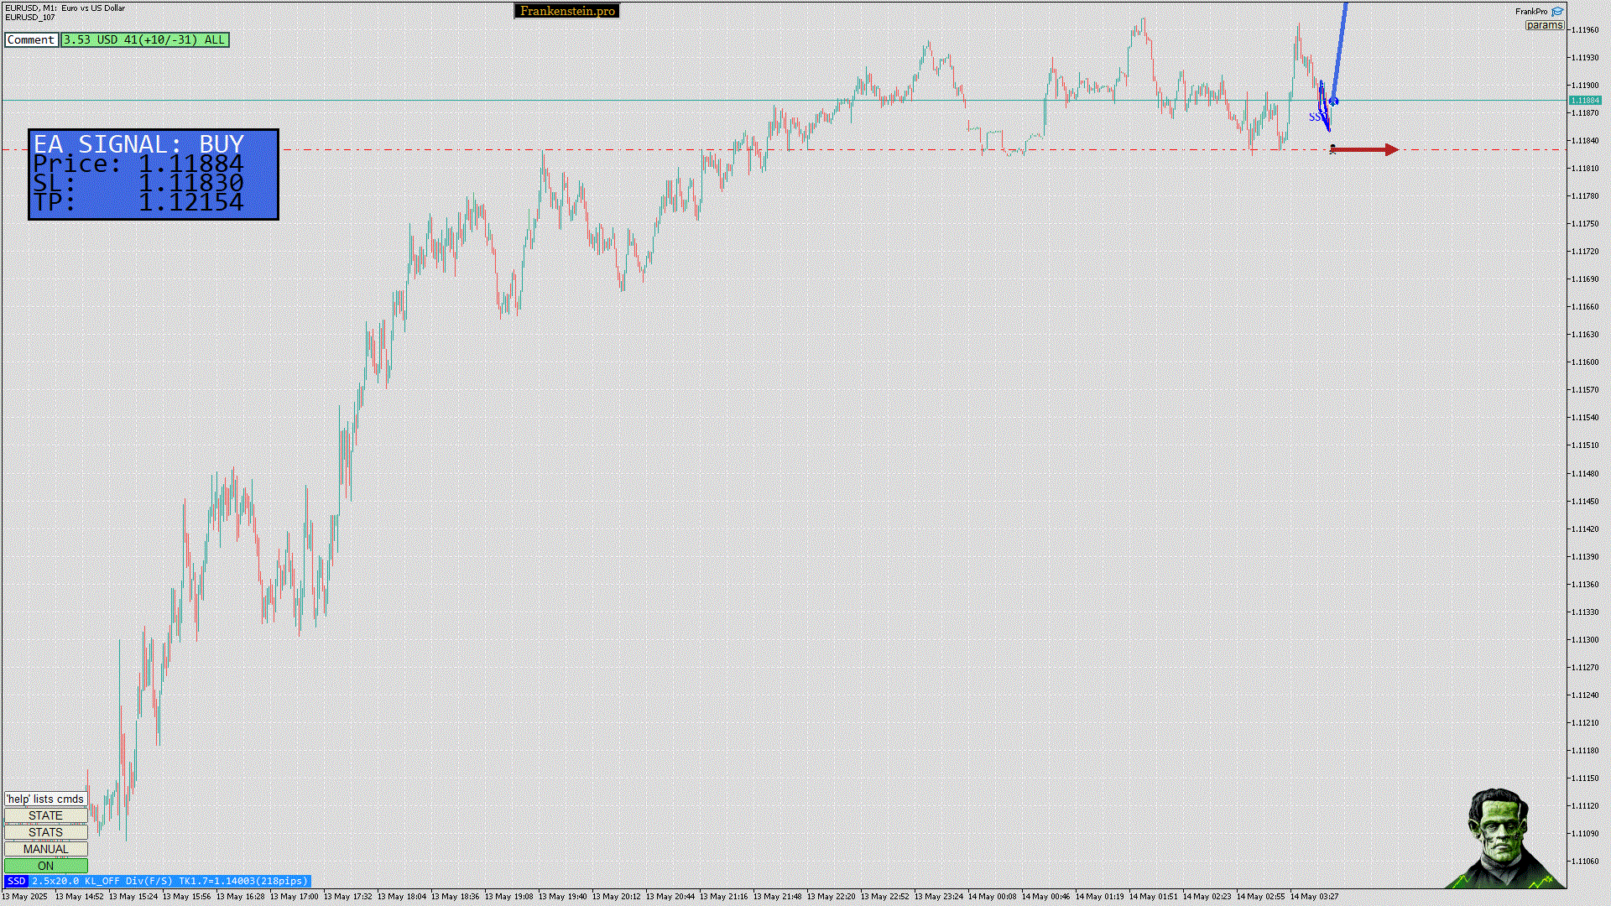Image resolution: width=1611 pixels, height=906 pixels.
Task: Open the params button
Action: (x=1544, y=25)
